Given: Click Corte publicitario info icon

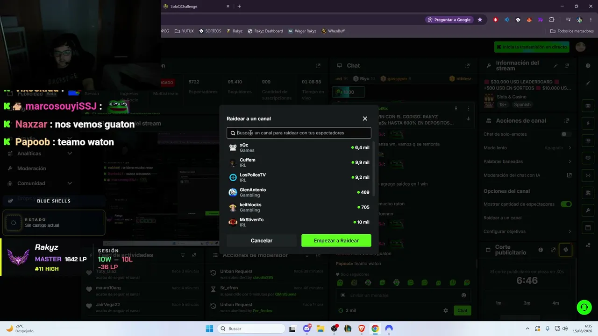Looking at the screenshot, I should [x=541, y=250].
